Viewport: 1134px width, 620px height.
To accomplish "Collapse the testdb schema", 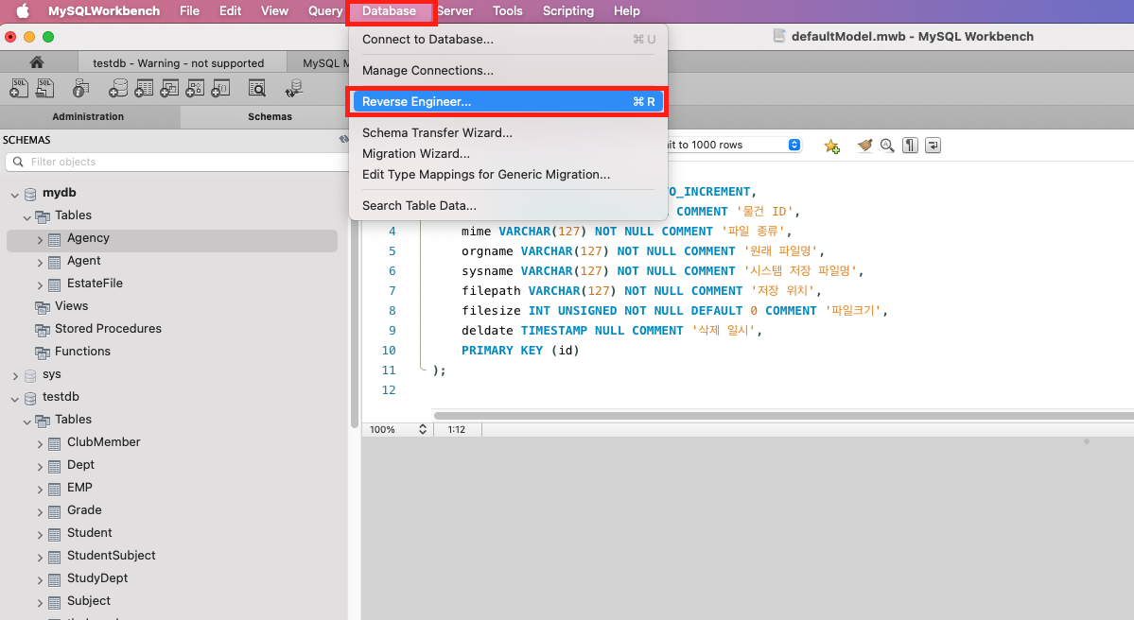I will [x=14, y=398].
